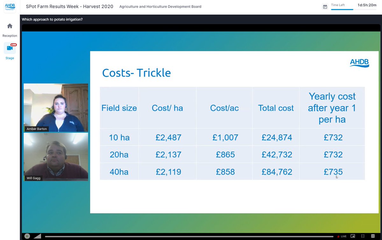Open the calendar icon next to Time Left
Screen dimensions: 382x240
[325, 6]
